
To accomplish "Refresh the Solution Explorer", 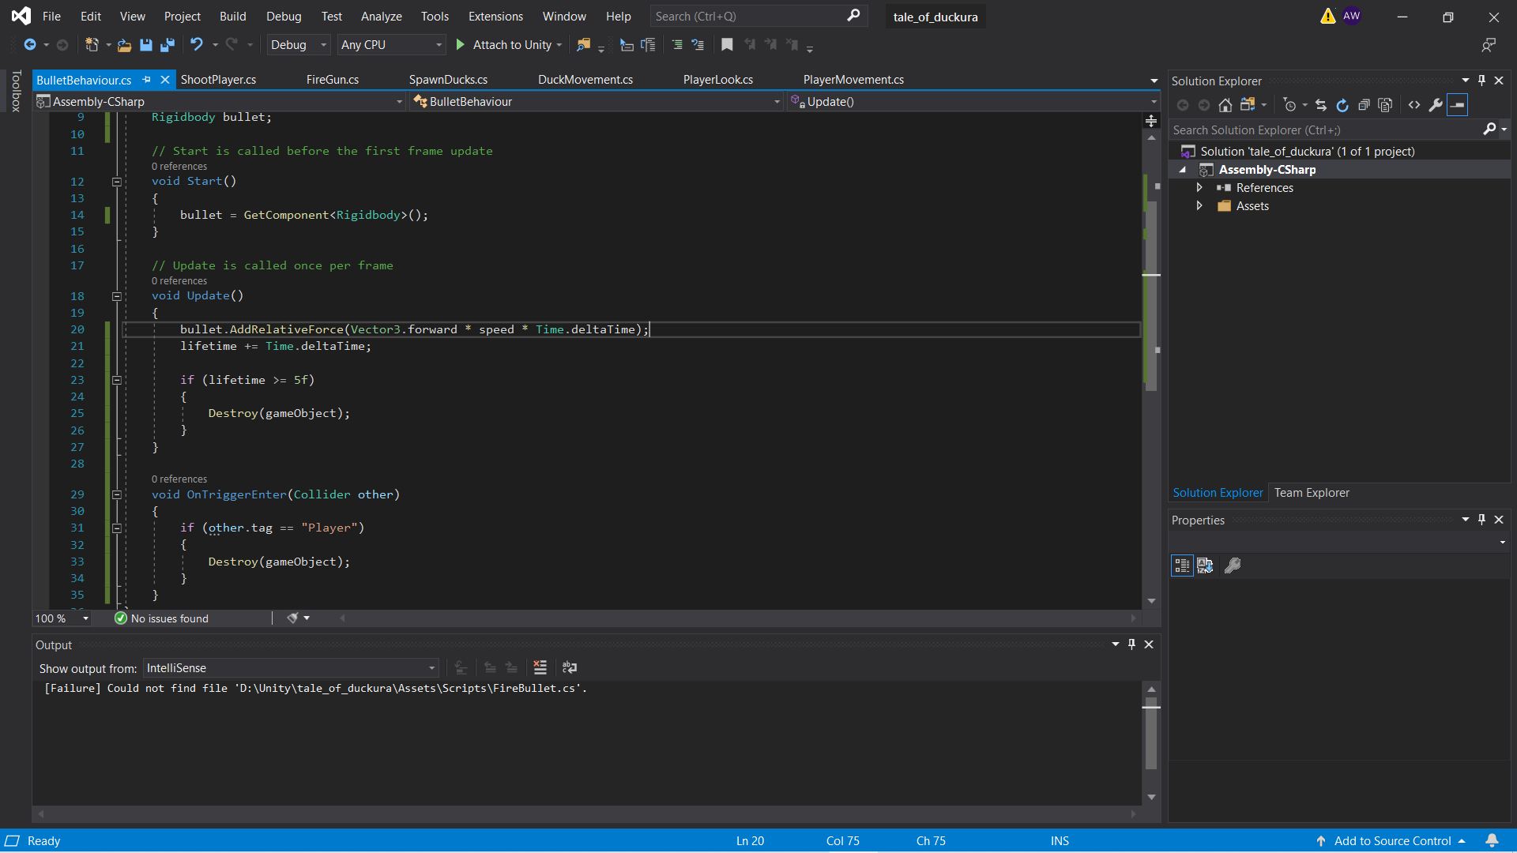I will [1342, 105].
